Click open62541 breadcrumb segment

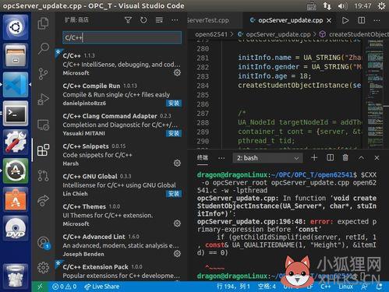(211, 34)
